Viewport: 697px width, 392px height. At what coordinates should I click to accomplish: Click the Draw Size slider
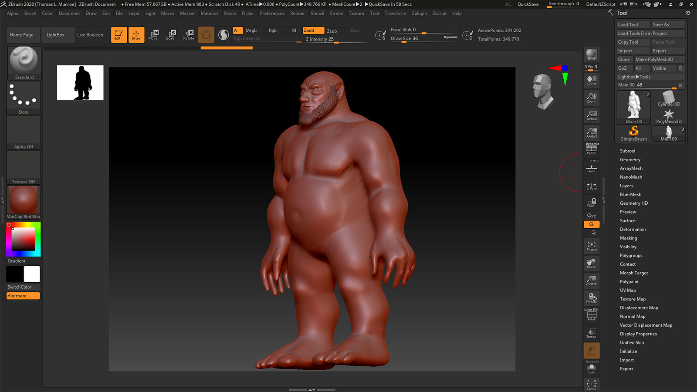424,38
